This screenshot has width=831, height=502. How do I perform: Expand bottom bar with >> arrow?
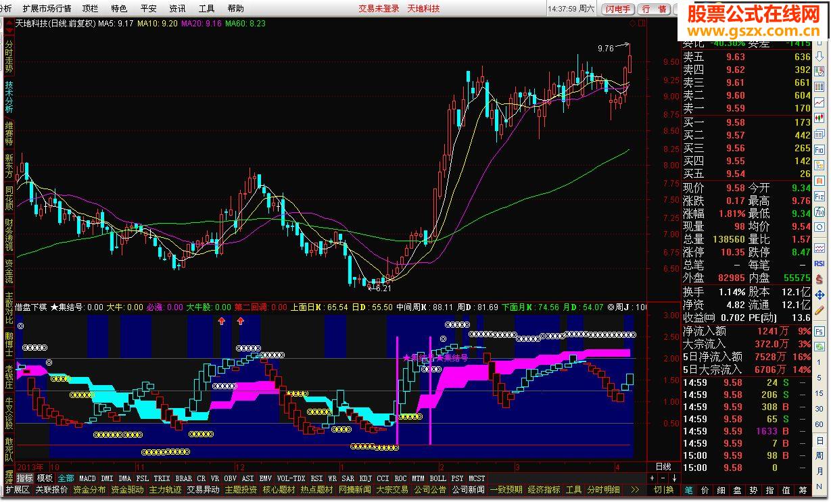click(635, 490)
